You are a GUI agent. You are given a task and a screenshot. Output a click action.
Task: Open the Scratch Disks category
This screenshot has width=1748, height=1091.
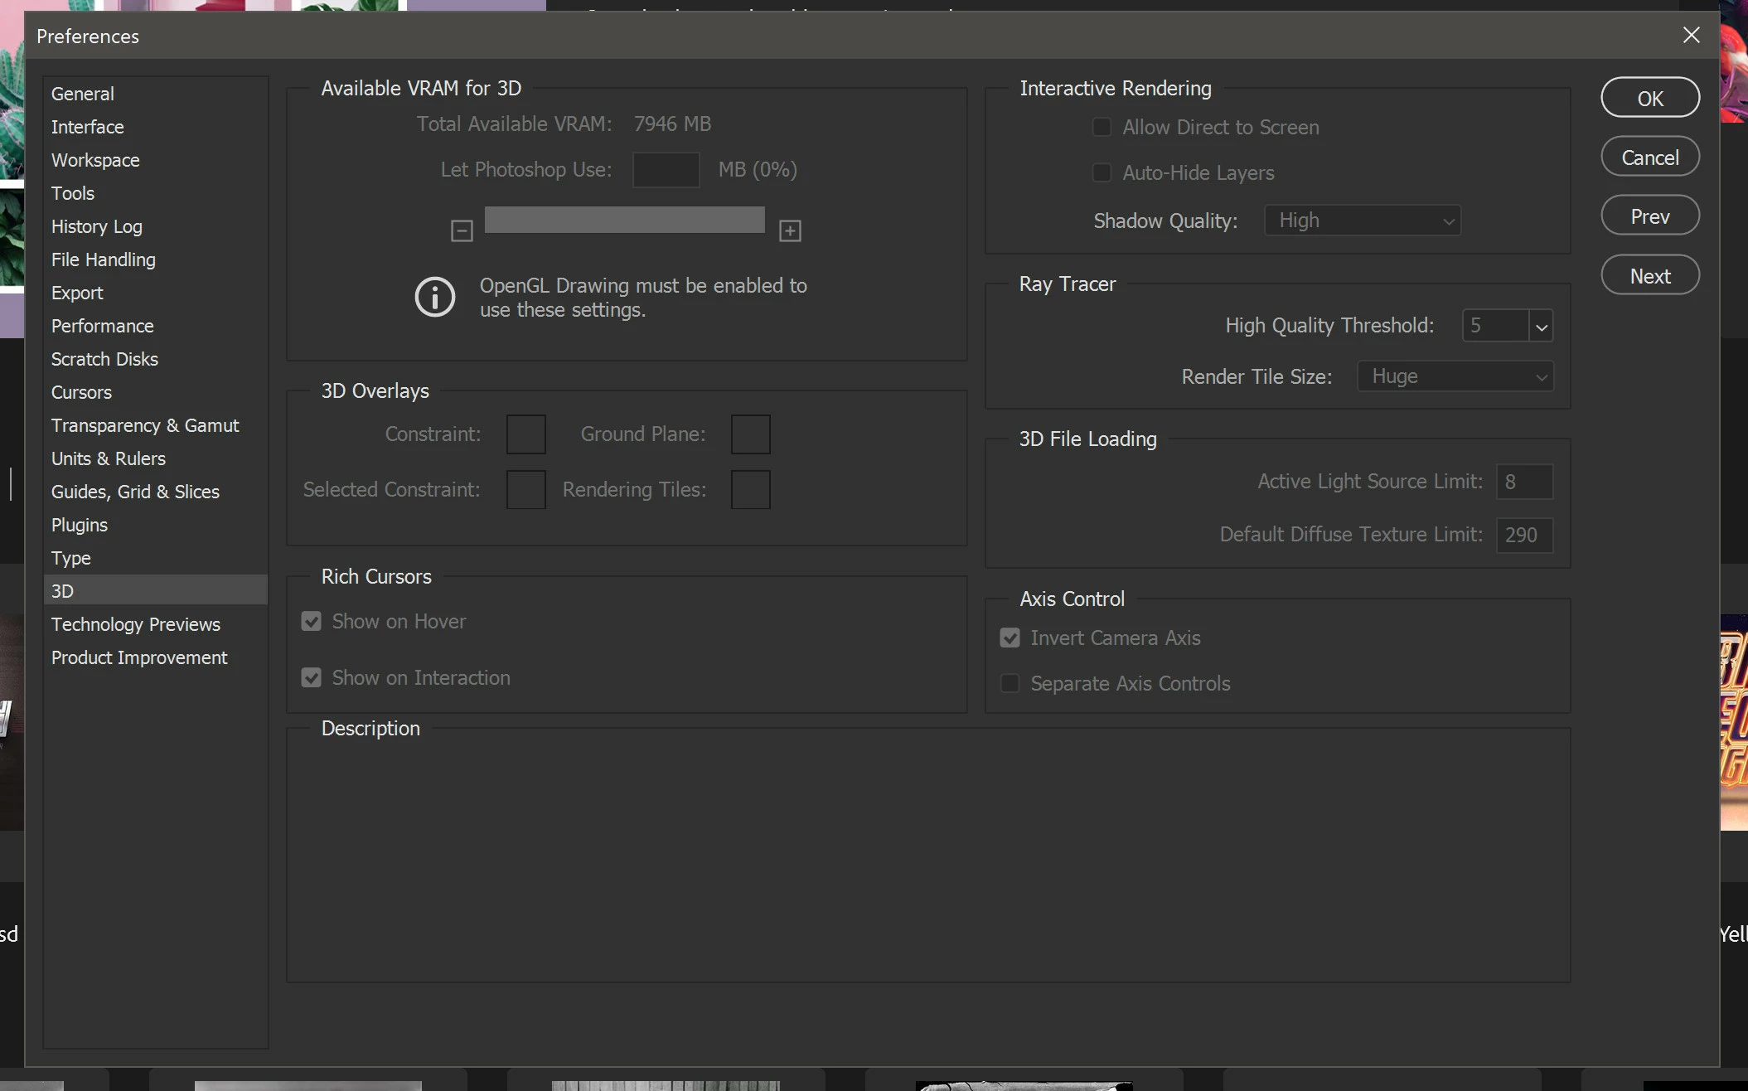[104, 359]
